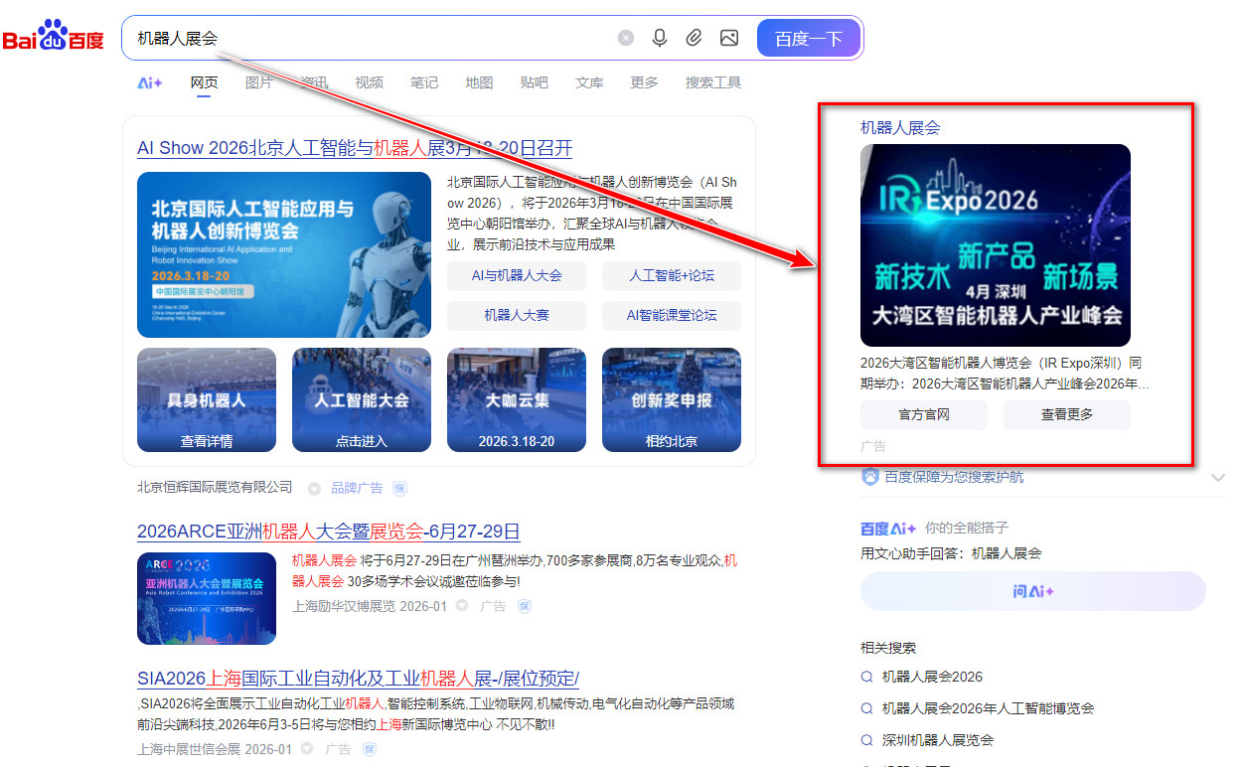The image size is (1242, 767).
Task: Open the 更多 dropdown
Action: pyautogui.click(x=643, y=83)
